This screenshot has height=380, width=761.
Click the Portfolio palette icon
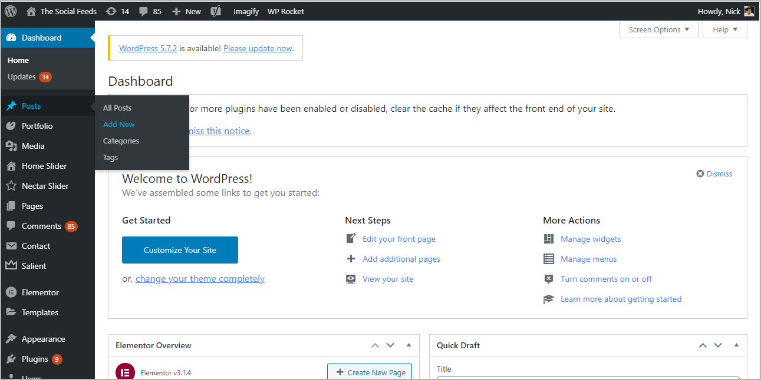[11, 126]
